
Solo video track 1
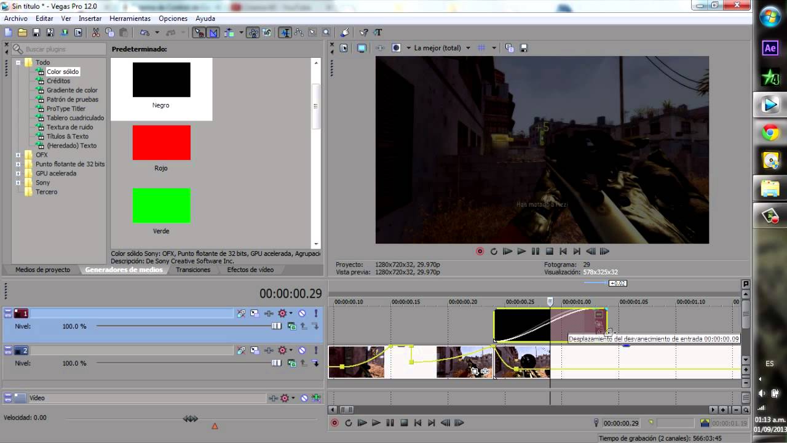pos(316,313)
